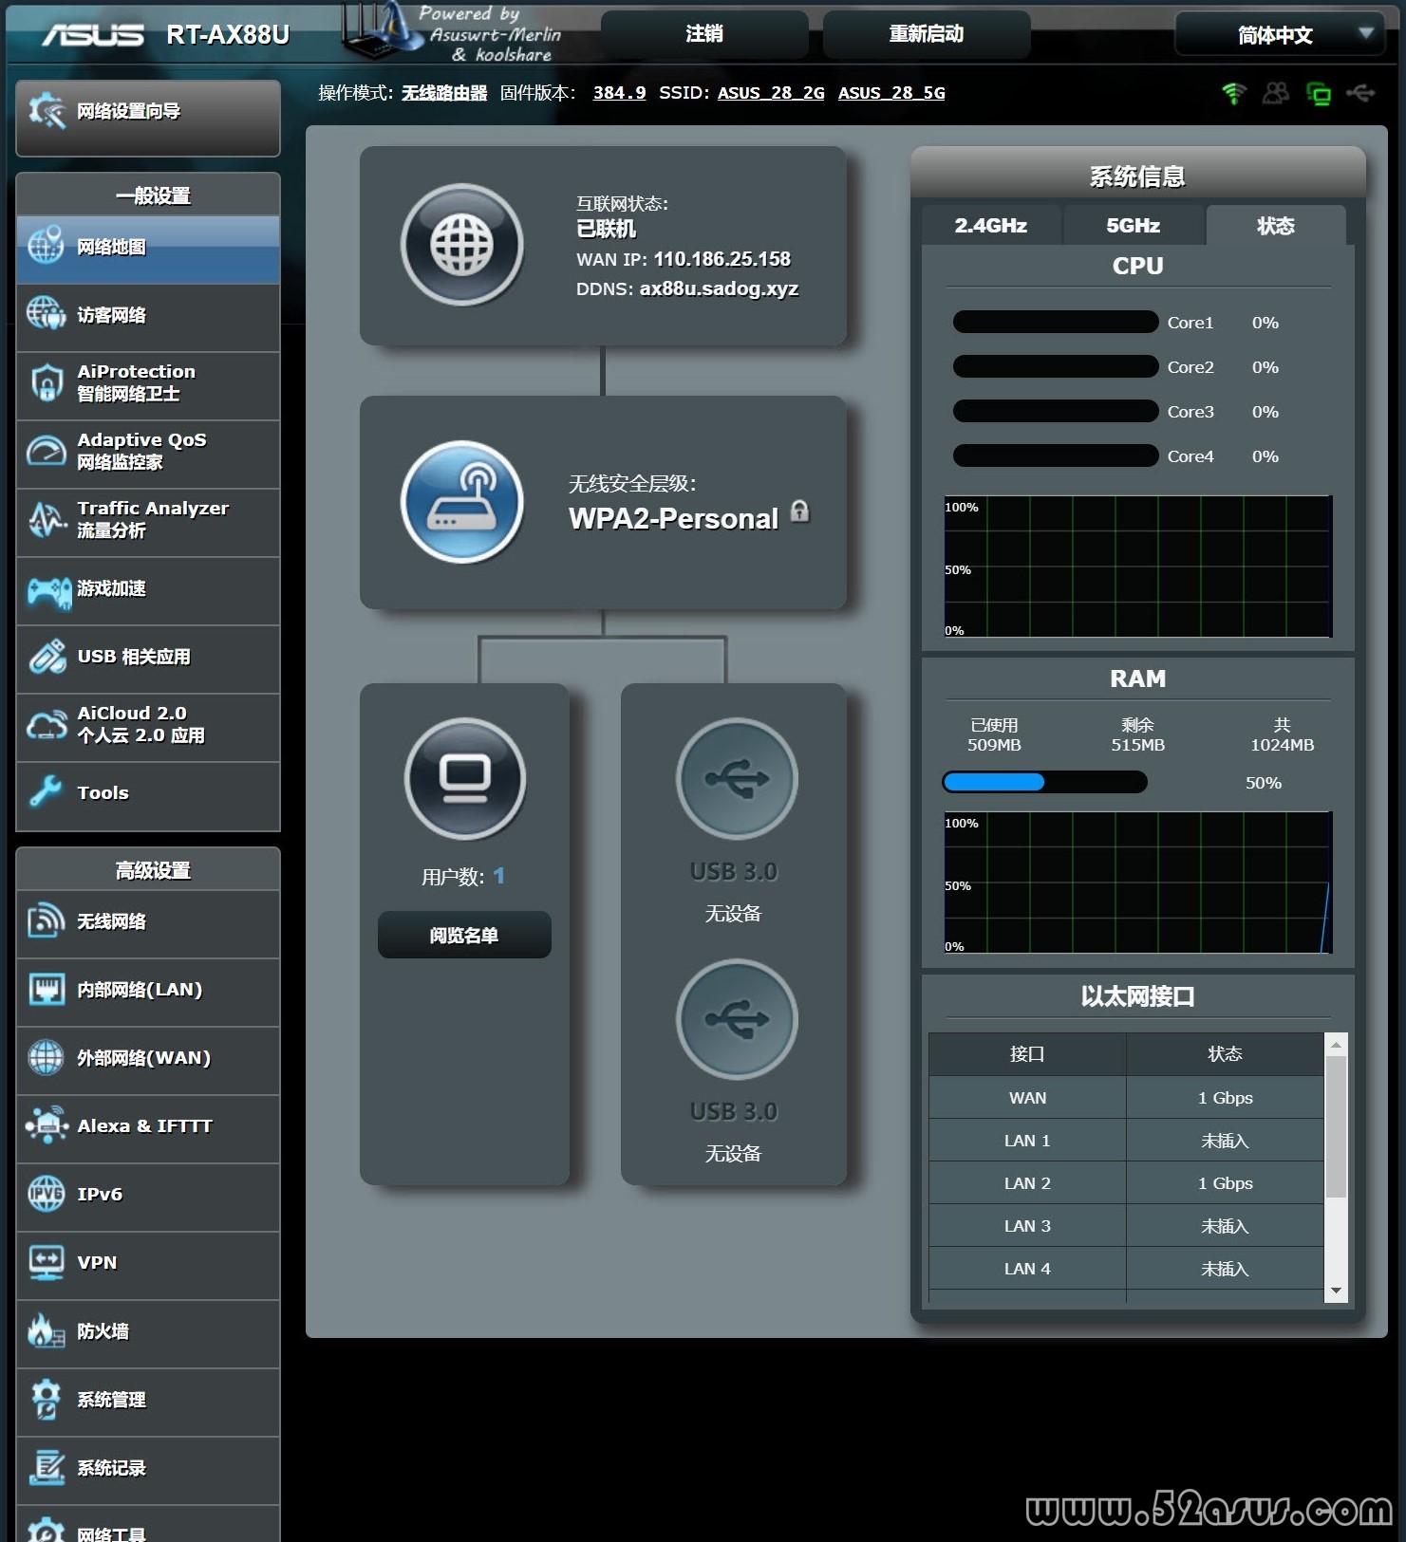Viewport: 1406px width, 1542px height.
Task: Click the lower USB 3.0 port icon
Action: point(737,1019)
